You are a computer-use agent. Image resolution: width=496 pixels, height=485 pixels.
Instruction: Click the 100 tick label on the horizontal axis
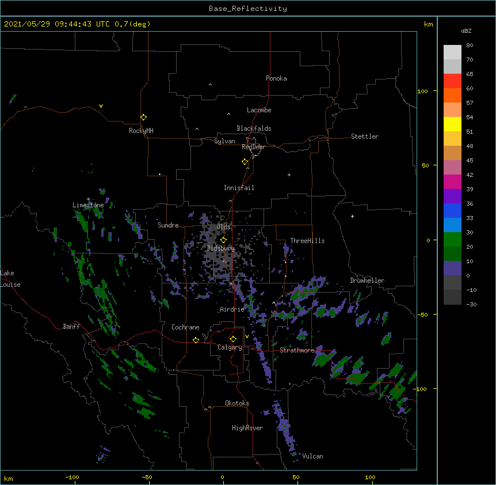(370, 477)
